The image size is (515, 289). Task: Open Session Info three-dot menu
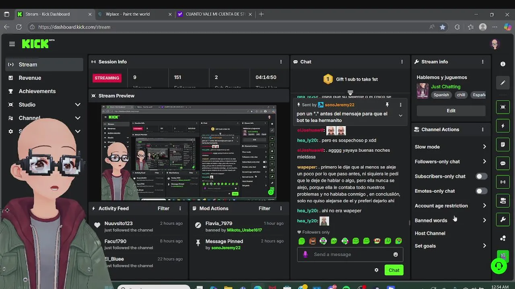[281, 62]
